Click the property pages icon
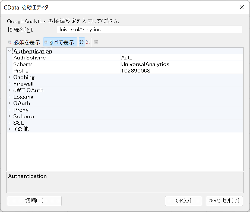 coord(96,42)
